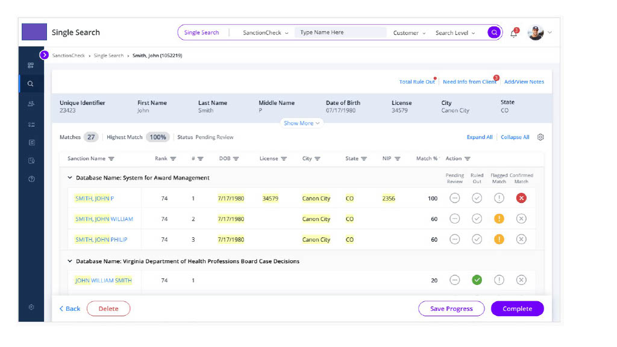
Task: Set SMITH, JOHN P to Pending Review
Action: coord(454,198)
